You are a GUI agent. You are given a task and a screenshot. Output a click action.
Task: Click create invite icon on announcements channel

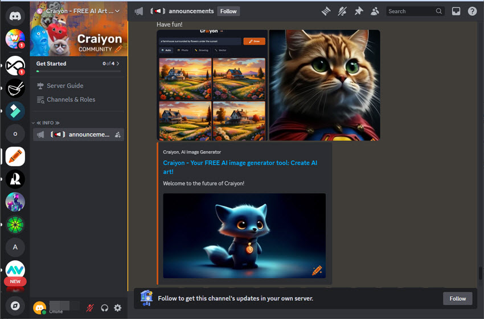[118, 135]
